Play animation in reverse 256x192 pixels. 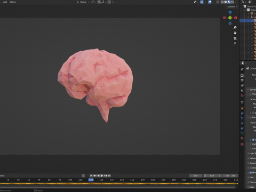99,175
